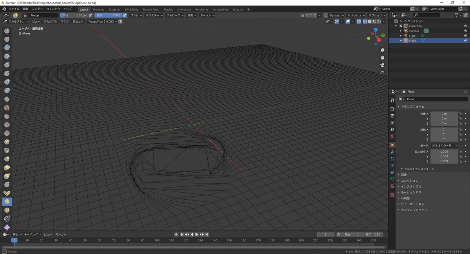Open the Render properties tab icon
The height and width of the screenshot is (254, 470).
click(392, 109)
